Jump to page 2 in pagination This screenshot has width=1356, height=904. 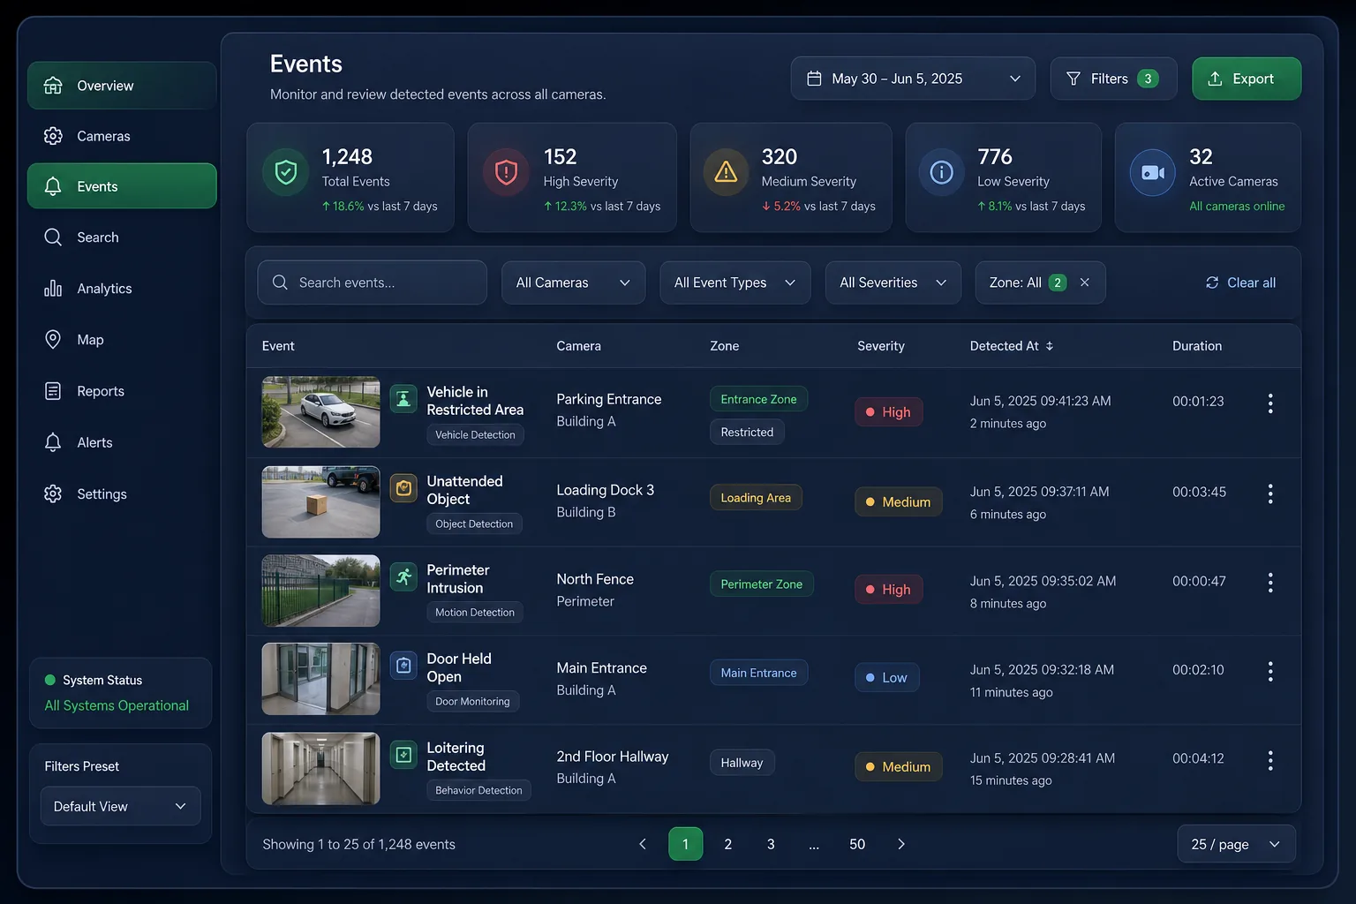coord(728,844)
